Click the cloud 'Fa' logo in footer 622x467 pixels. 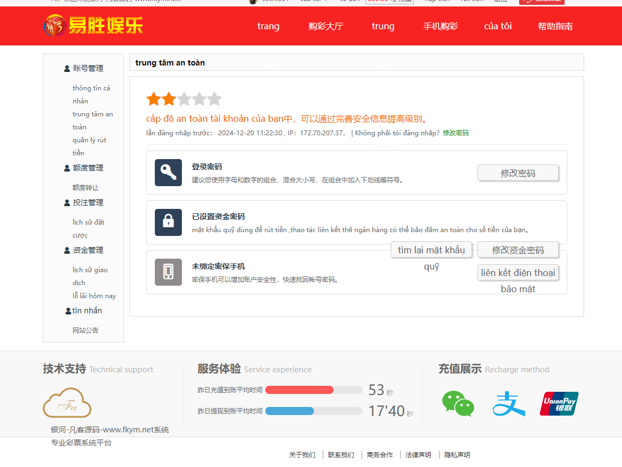[67, 403]
